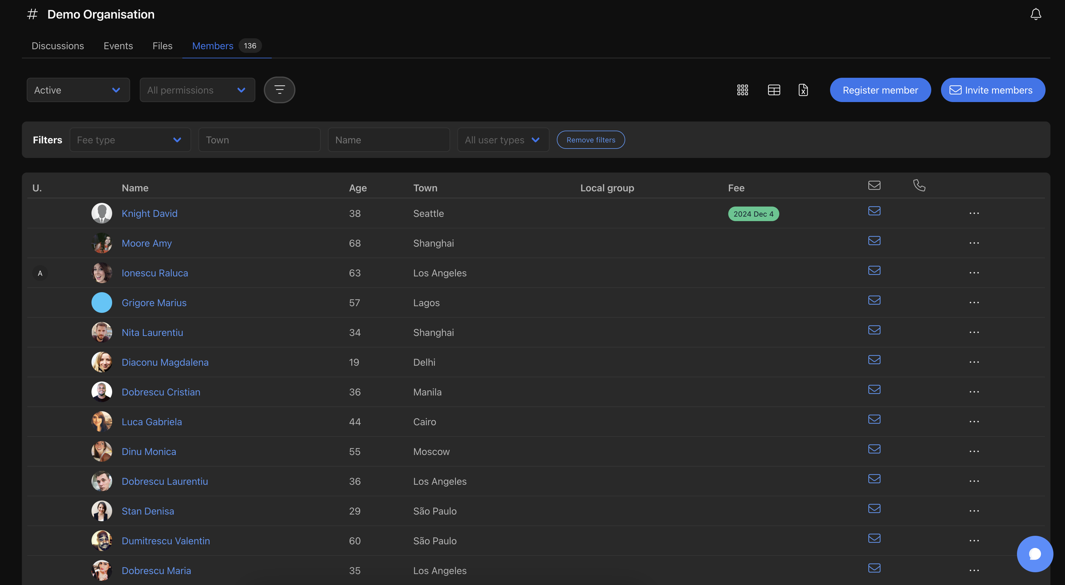This screenshot has width=1065, height=585.
Task: Switch to grid view of members
Action: 742,90
